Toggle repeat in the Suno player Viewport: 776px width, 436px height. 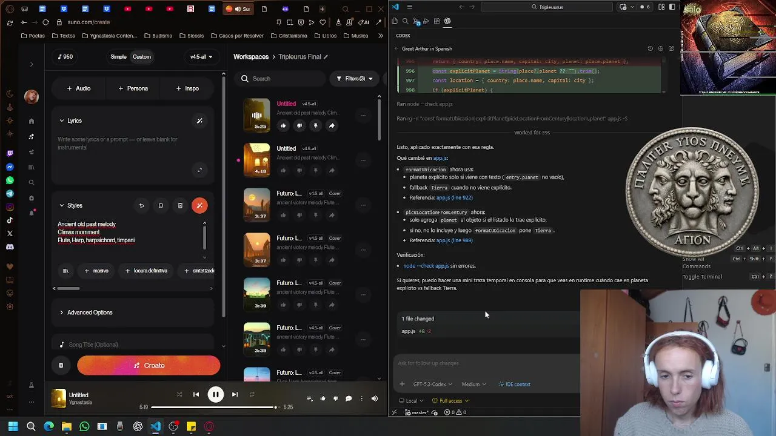(252, 394)
